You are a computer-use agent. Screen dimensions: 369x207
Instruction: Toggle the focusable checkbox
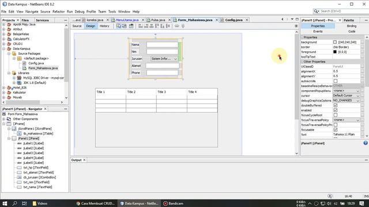(x=336, y=129)
